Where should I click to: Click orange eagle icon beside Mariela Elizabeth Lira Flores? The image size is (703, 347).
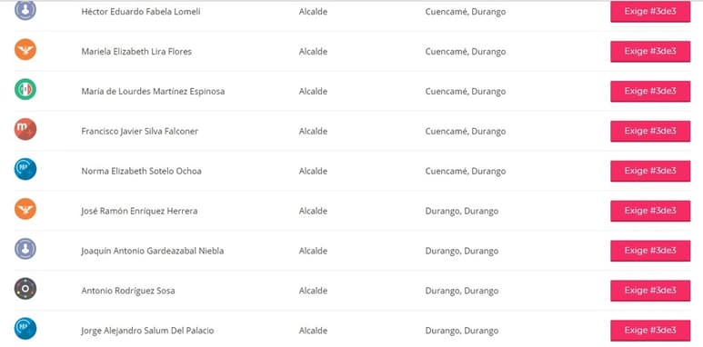tap(25, 49)
